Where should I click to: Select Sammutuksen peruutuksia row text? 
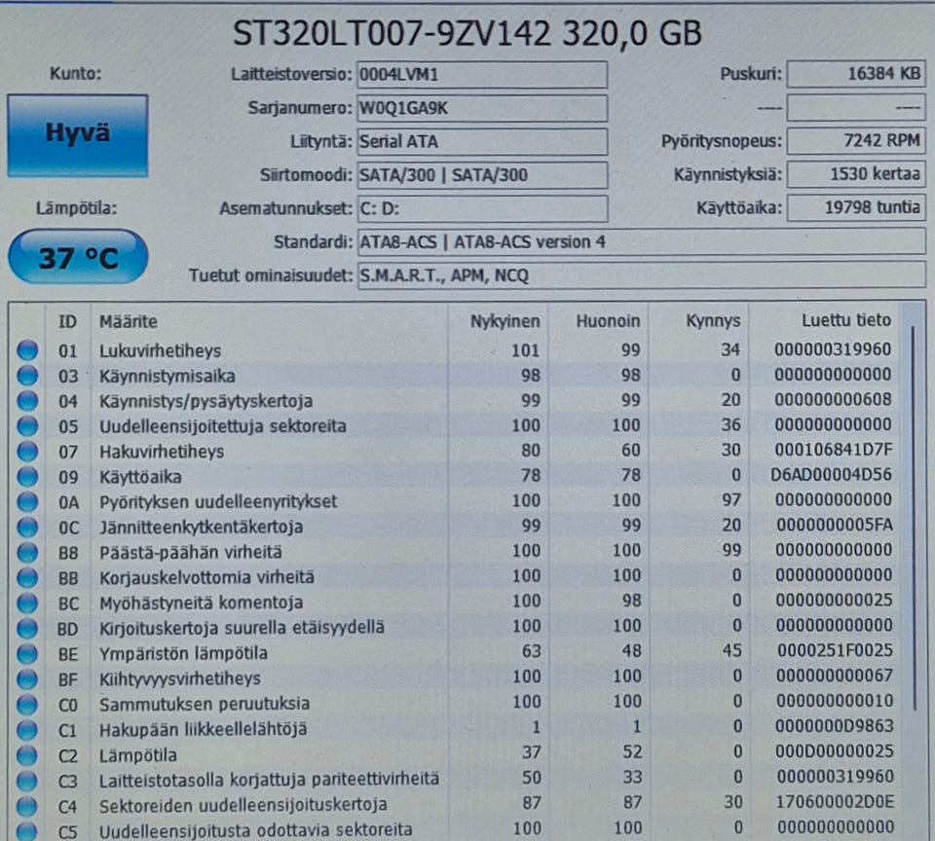(x=204, y=704)
